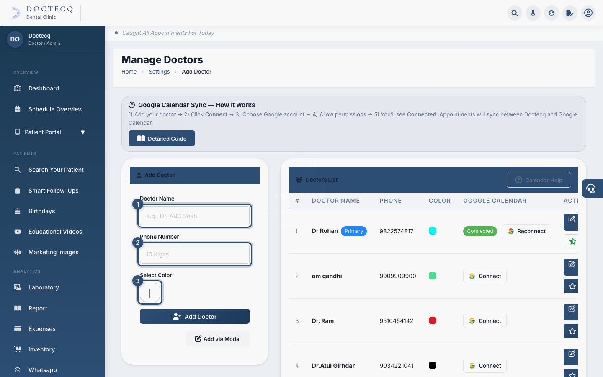The height and width of the screenshot is (377, 603).
Task: Click the refresh sync icon in top bar
Action: click(x=551, y=13)
